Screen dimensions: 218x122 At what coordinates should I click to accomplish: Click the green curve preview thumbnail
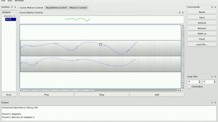[x=78, y=20]
